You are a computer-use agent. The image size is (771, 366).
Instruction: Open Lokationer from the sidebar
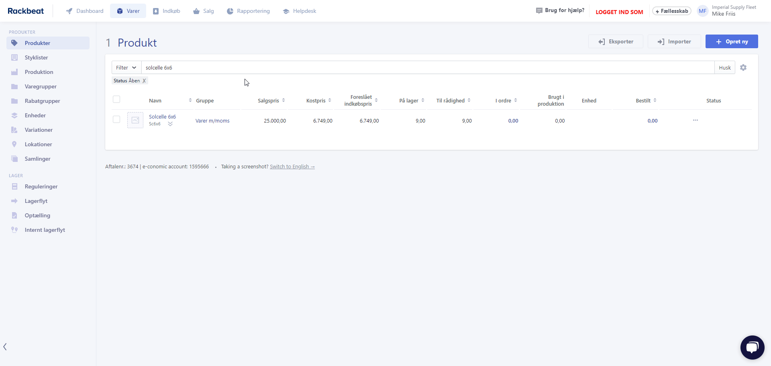coord(38,144)
